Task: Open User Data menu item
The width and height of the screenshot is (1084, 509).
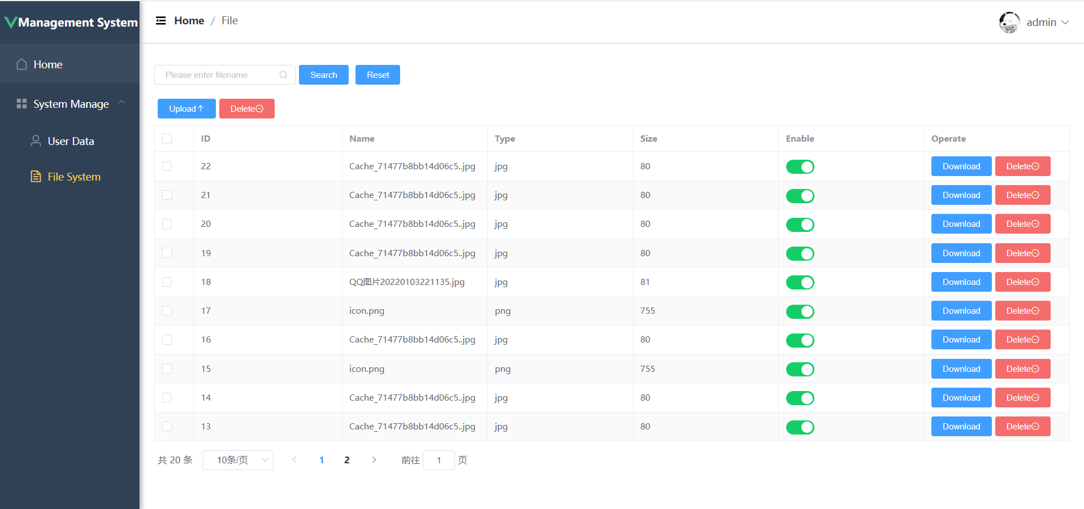Action: pyautogui.click(x=70, y=141)
